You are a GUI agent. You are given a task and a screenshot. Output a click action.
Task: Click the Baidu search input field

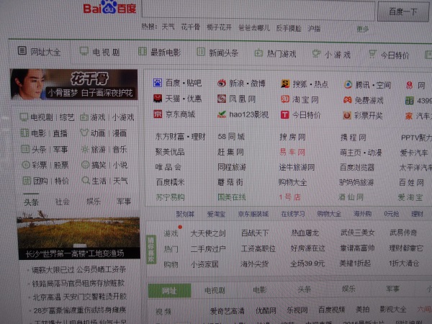pyautogui.click(x=258, y=10)
